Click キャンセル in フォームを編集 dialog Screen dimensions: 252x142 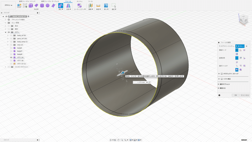click(x=245, y=95)
